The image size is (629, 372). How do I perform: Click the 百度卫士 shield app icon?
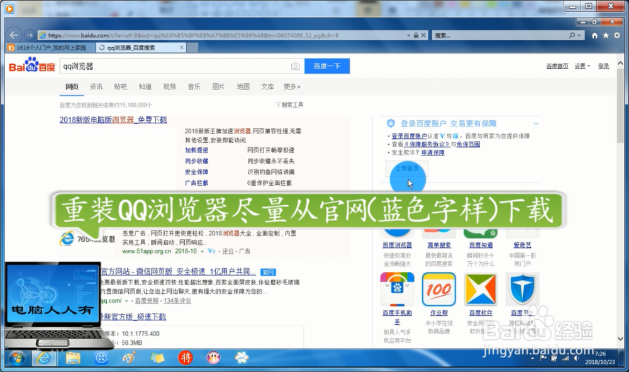click(x=522, y=289)
